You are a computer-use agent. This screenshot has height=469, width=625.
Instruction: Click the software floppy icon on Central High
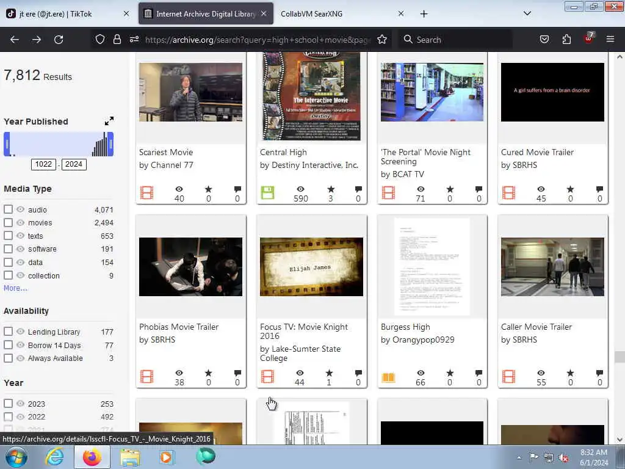(267, 193)
